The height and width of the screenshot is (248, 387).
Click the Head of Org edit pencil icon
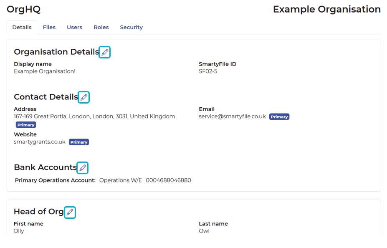coord(70,212)
